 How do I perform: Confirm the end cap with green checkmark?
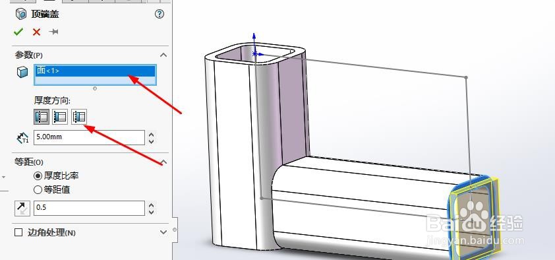(18, 32)
